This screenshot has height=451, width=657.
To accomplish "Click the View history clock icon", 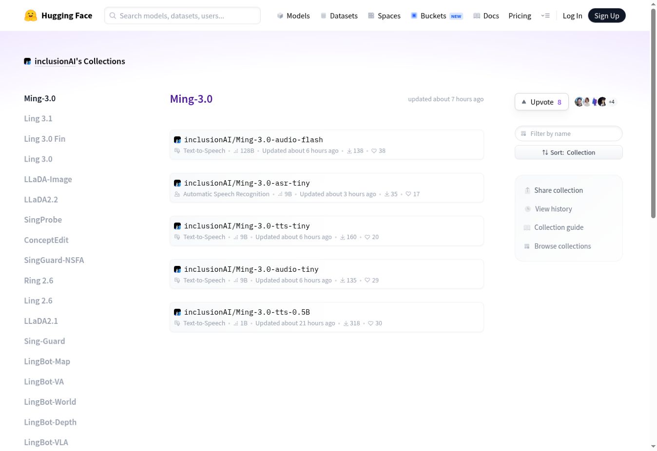I will coord(527,209).
